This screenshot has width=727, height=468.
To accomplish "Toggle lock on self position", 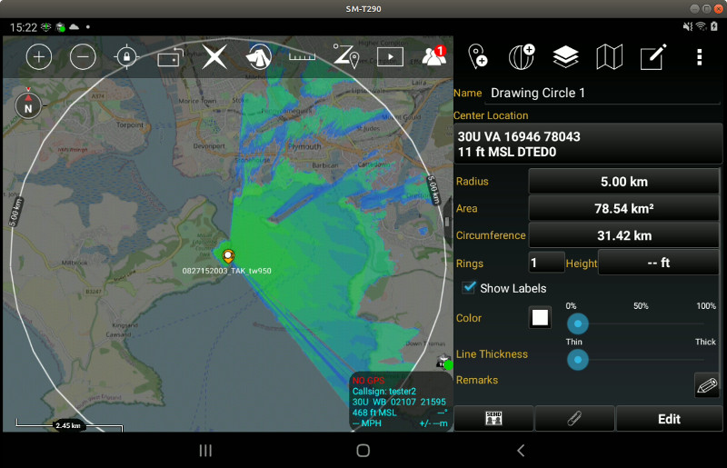I will pos(126,57).
